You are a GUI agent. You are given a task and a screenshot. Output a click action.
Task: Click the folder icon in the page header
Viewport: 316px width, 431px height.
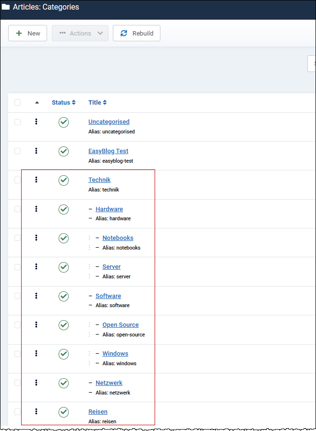tap(7, 7)
